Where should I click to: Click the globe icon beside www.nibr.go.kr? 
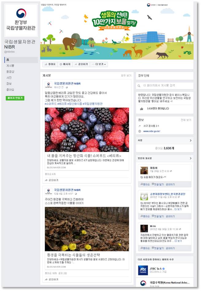click(x=140, y=131)
